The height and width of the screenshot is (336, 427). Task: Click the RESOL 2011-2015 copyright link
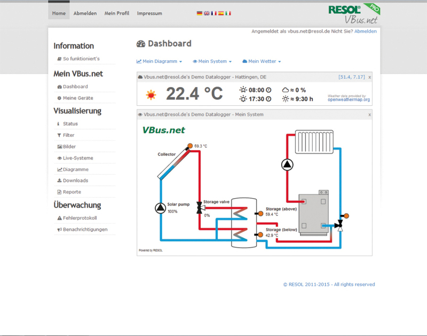pyautogui.click(x=329, y=284)
